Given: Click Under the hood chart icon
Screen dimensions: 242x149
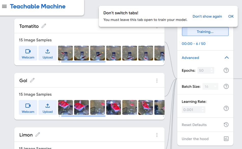Looking at the screenshot, I should [226, 139].
